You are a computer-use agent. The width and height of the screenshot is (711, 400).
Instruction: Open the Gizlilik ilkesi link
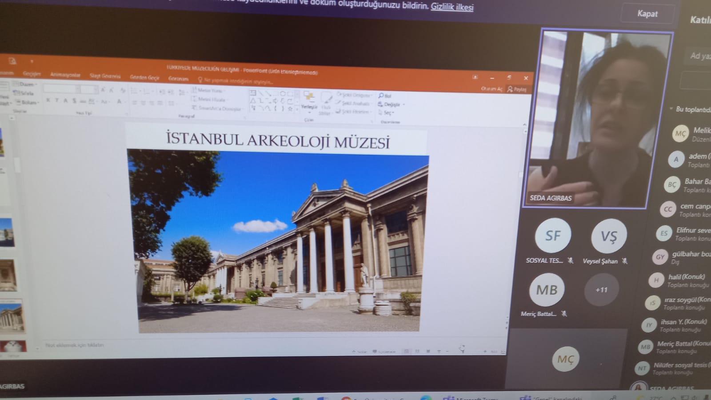[x=452, y=7]
